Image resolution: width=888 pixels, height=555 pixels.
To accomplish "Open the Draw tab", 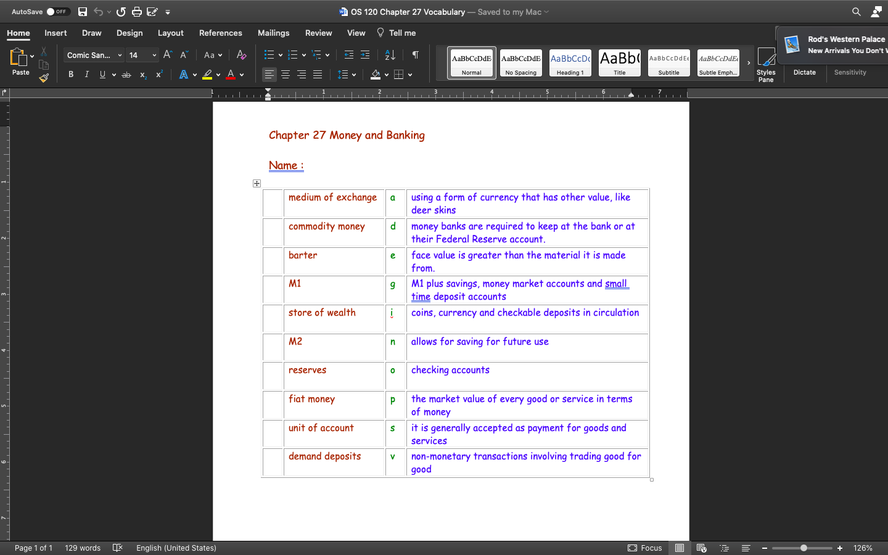I will pyautogui.click(x=91, y=33).
